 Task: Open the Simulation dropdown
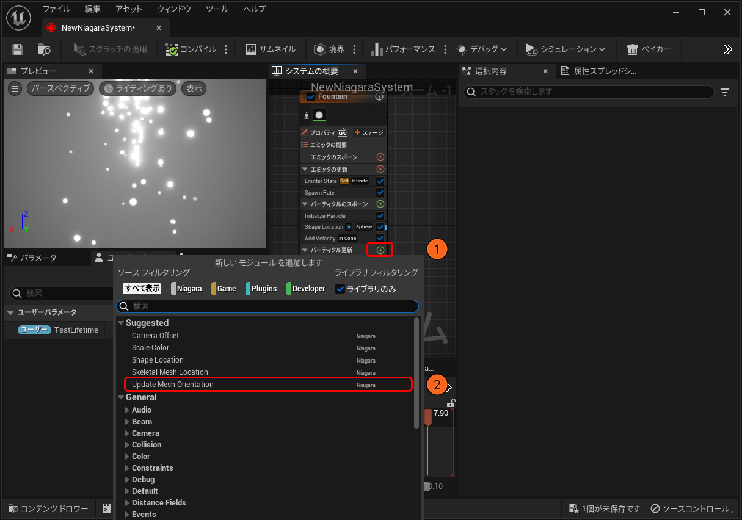pos(565,49)
